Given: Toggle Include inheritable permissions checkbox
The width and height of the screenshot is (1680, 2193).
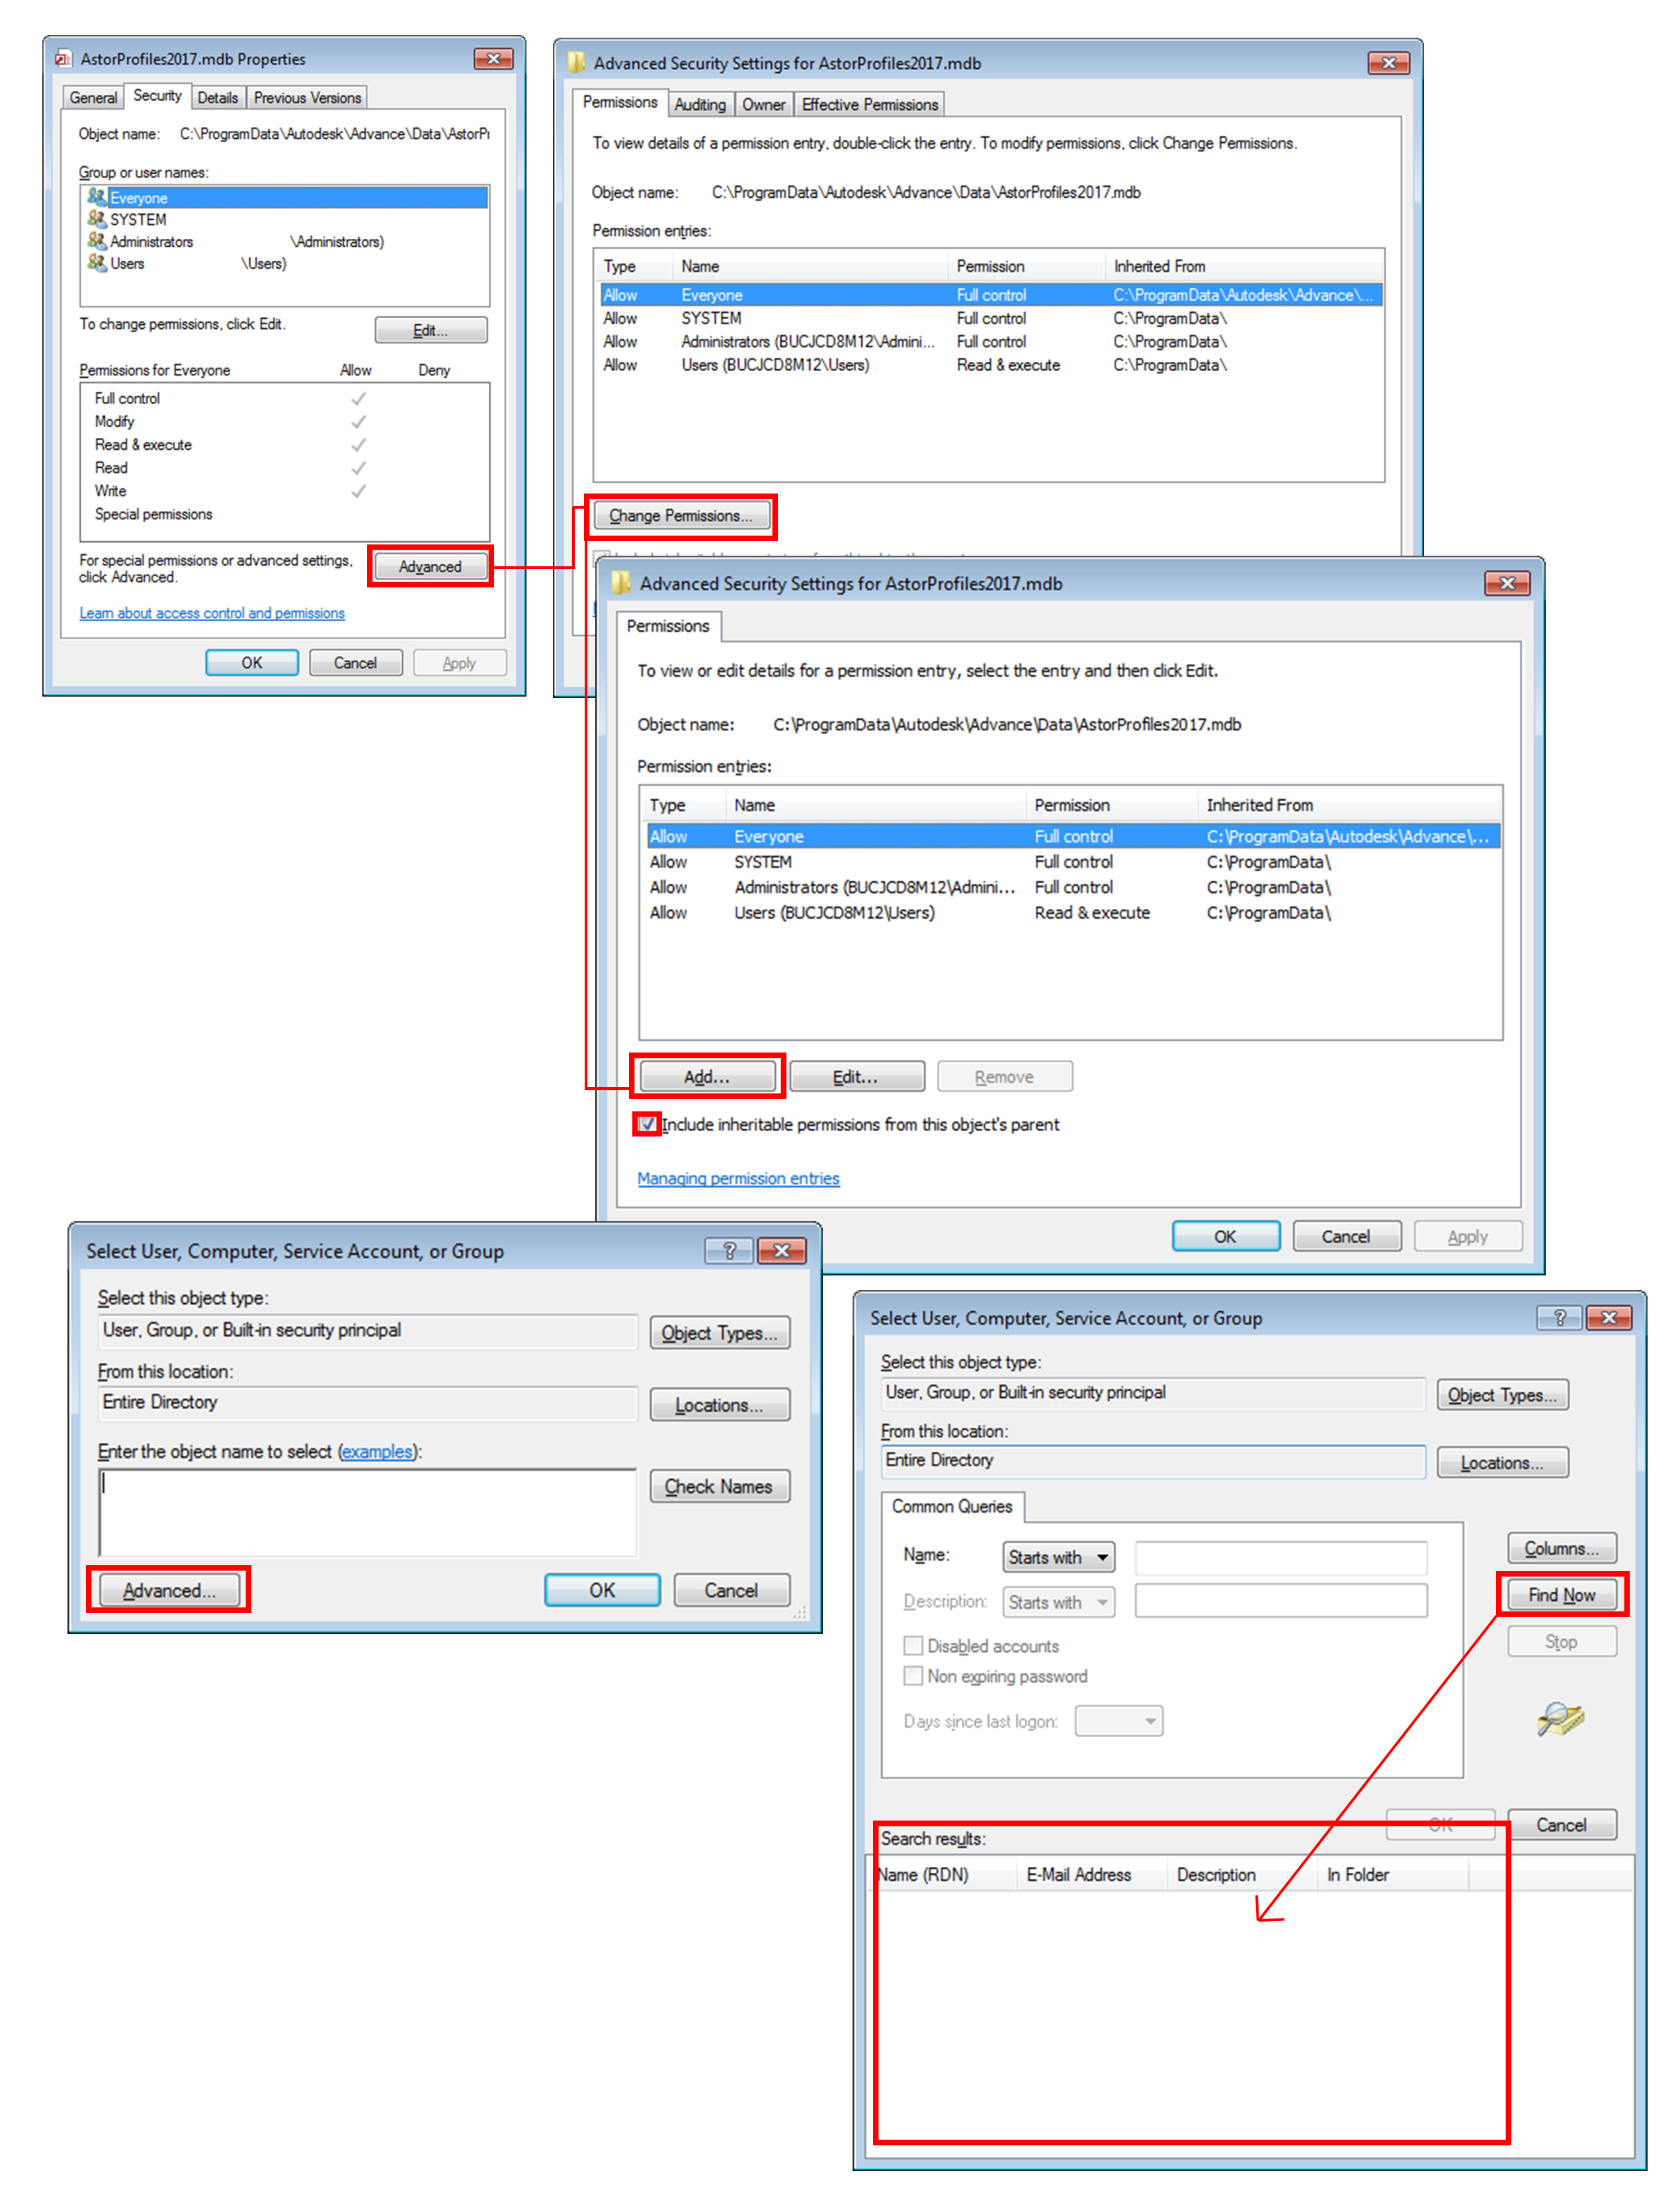Looking at the screenshot, I should point(647,1123).
